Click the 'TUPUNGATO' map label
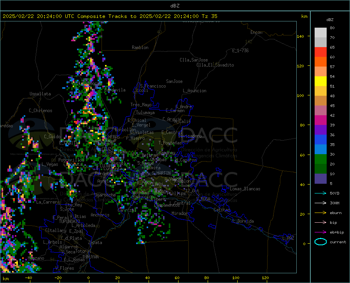This screenshot has width=350, height=283. pos(70,221)
